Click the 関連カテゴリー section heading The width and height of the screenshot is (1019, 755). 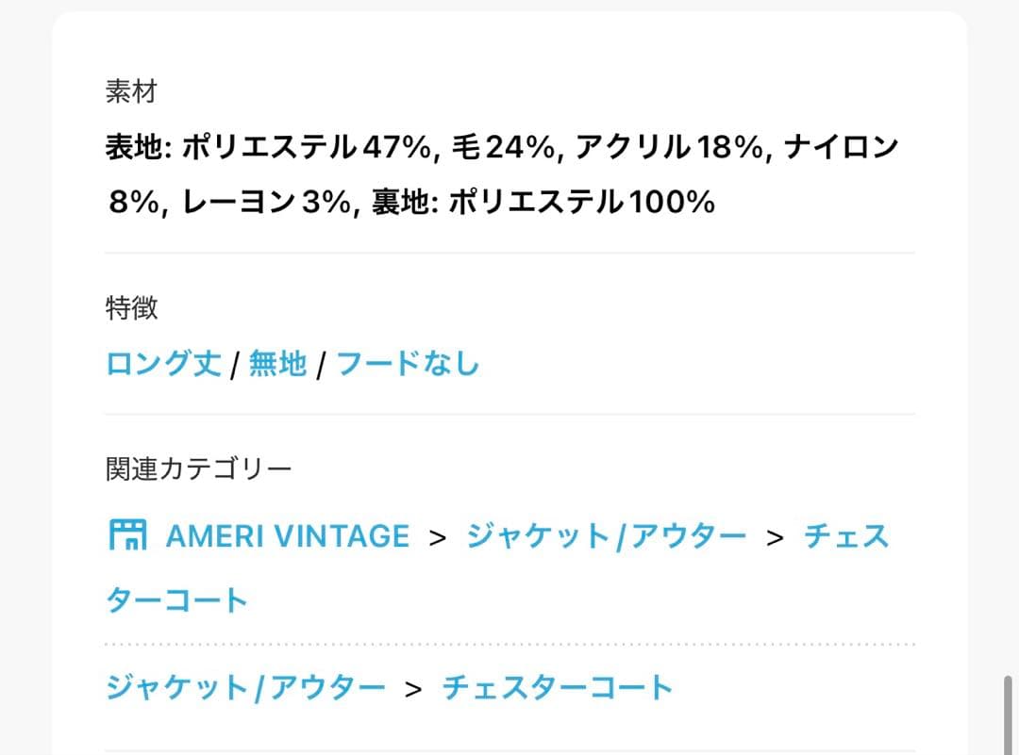[198, 468]
